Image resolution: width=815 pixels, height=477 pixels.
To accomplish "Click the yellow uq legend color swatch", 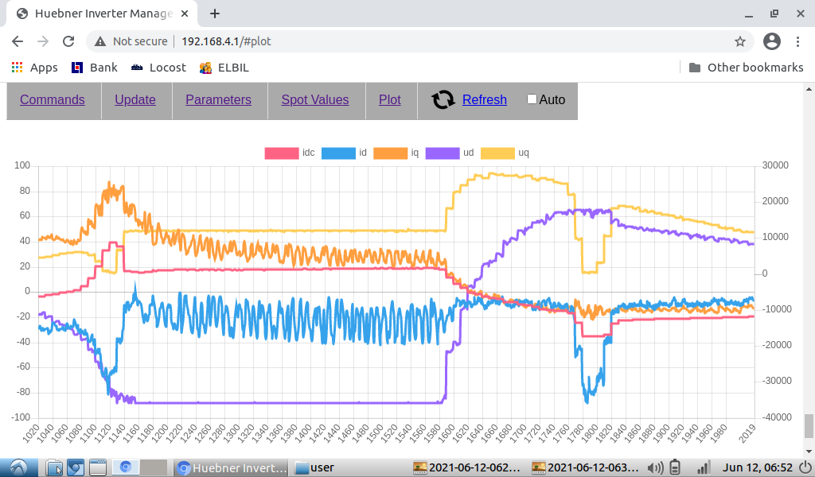I will click(497, 153).
